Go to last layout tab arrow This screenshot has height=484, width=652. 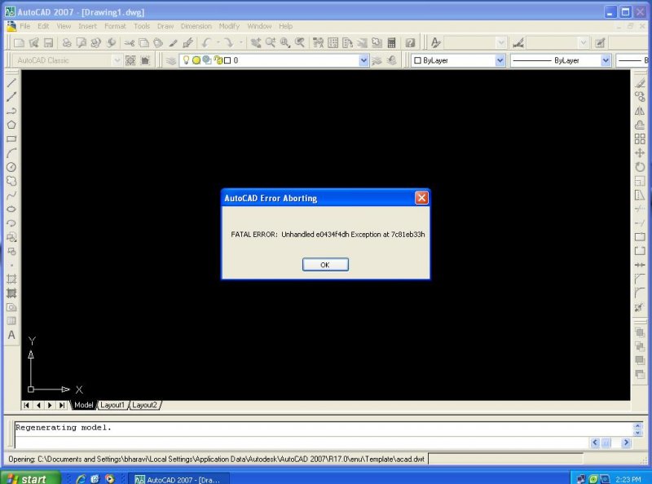62,405
